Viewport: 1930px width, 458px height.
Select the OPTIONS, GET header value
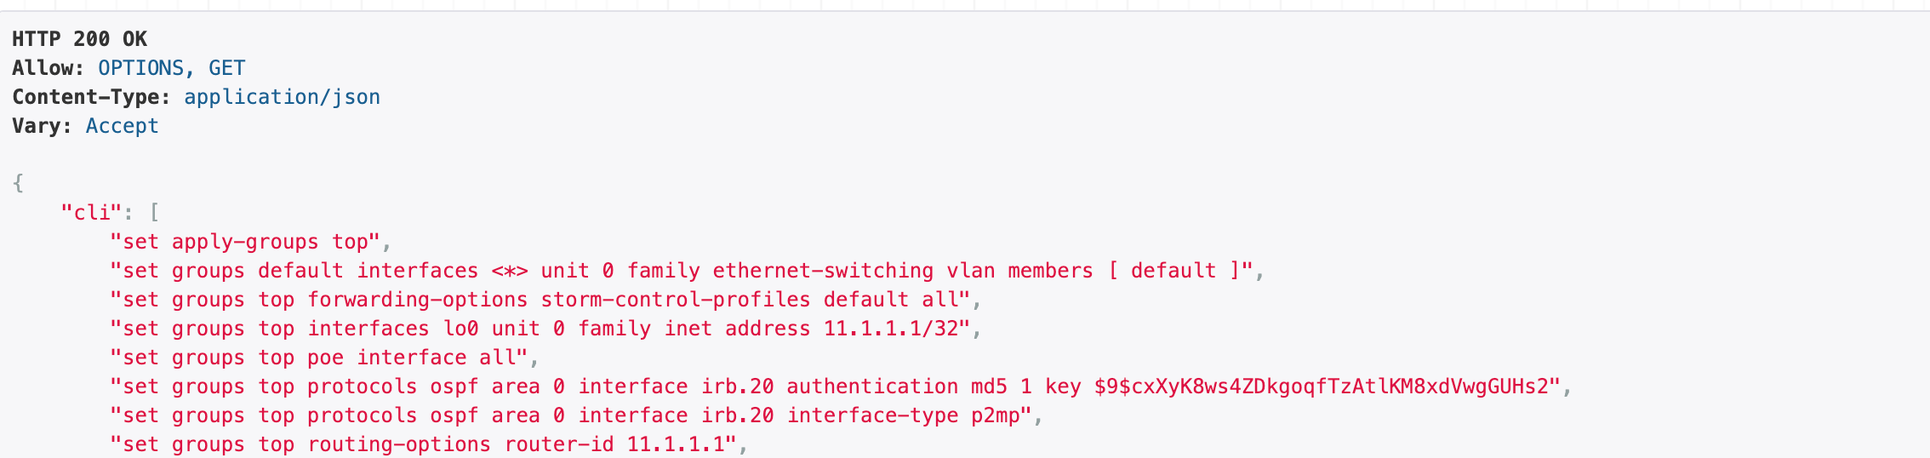(172, 68)
